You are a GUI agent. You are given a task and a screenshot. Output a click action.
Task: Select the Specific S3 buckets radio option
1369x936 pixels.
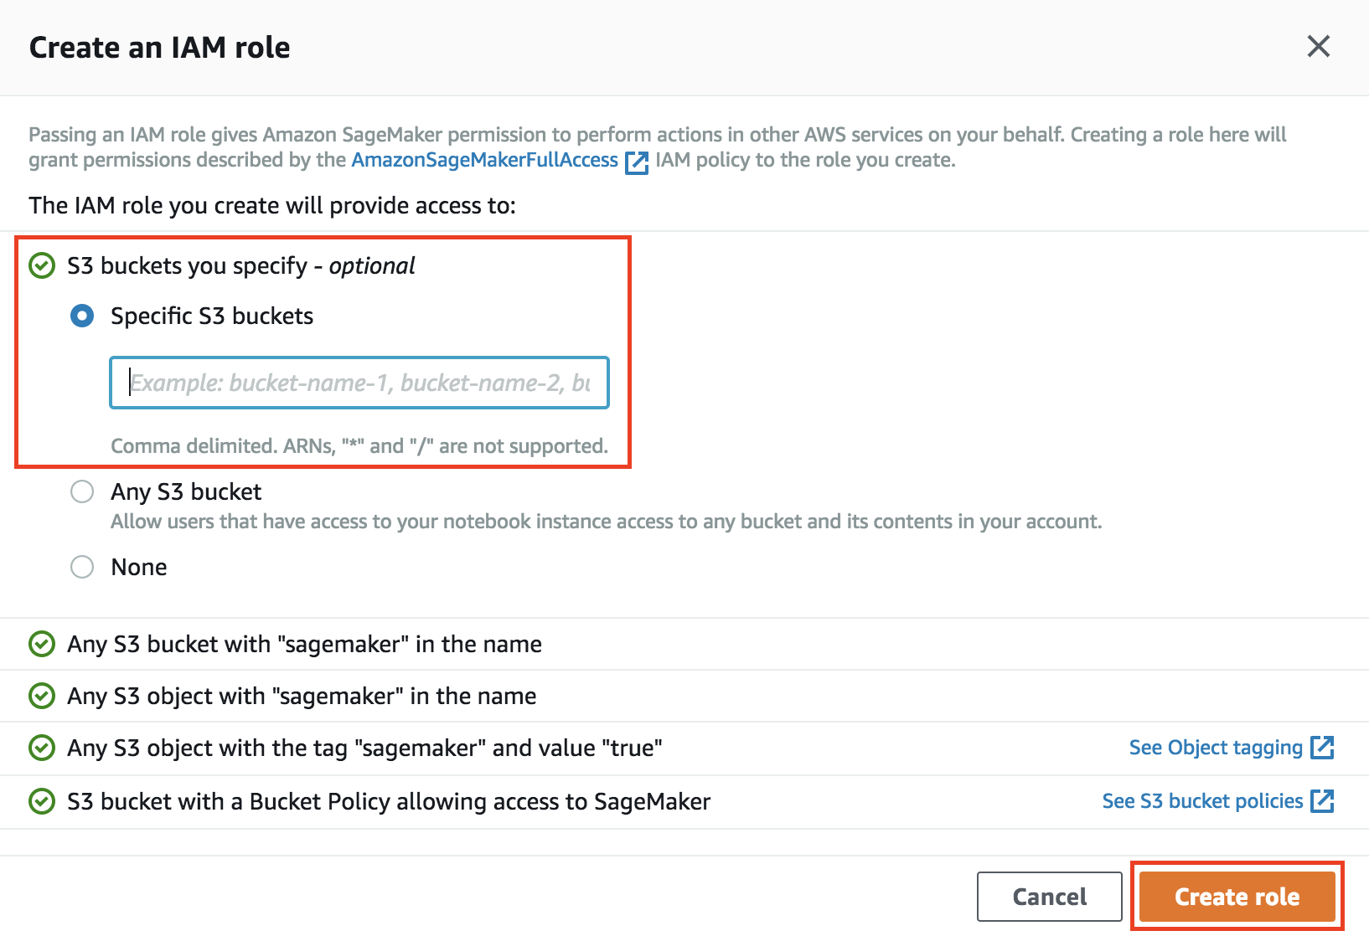[82, 316]
